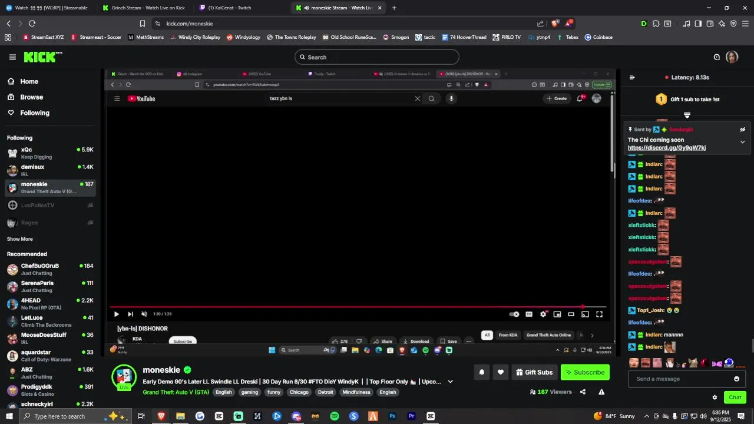This screenshot has height=424, width=754.
Task: Report the stream with warning icon
Action: [601, 392]
